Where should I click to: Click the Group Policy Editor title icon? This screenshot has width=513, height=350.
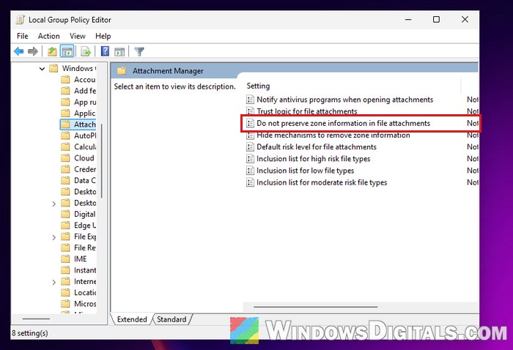(x=21, y=20)
